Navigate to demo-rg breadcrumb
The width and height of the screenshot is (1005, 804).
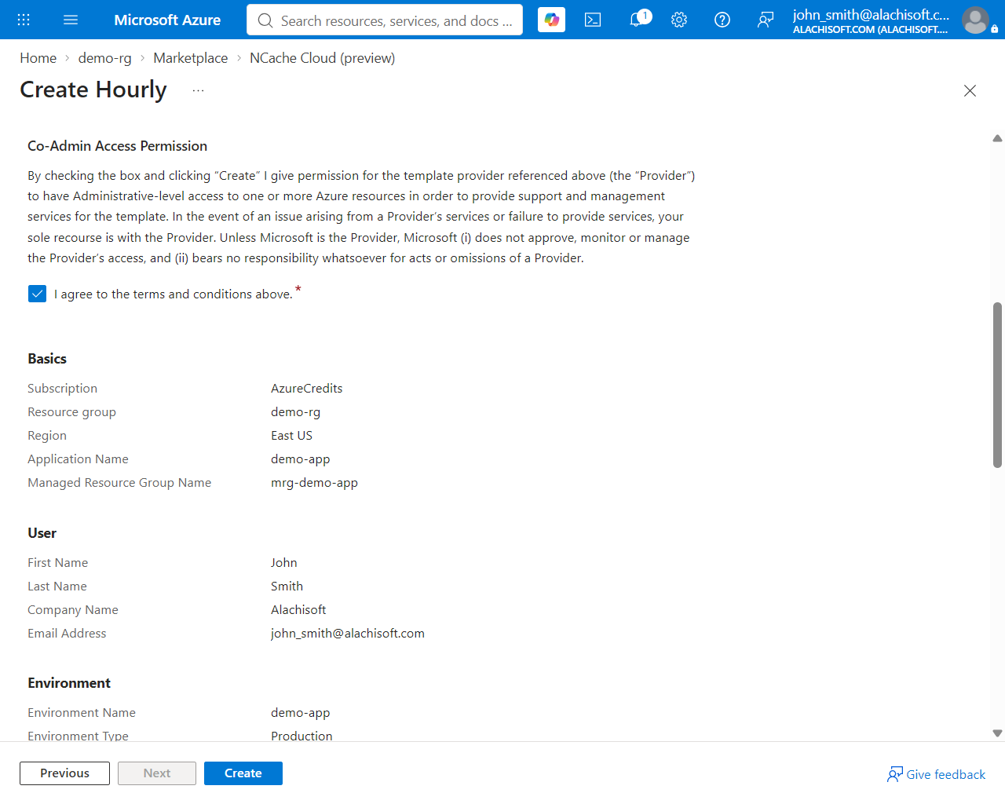click(x=105, y=58)
